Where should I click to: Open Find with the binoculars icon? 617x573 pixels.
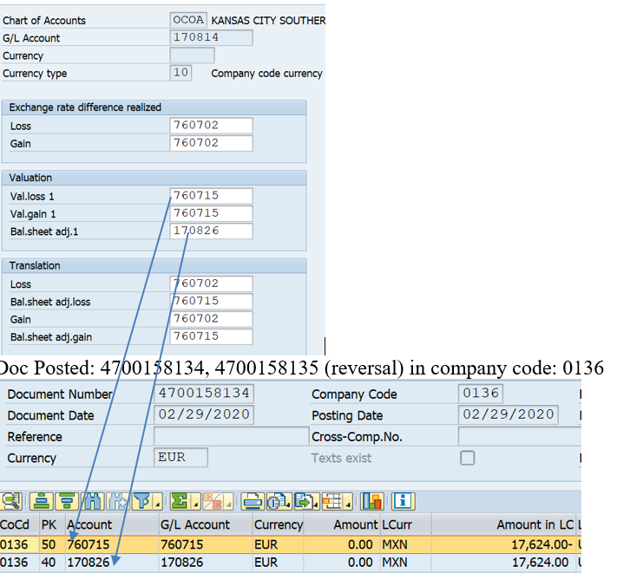[93, 500]
